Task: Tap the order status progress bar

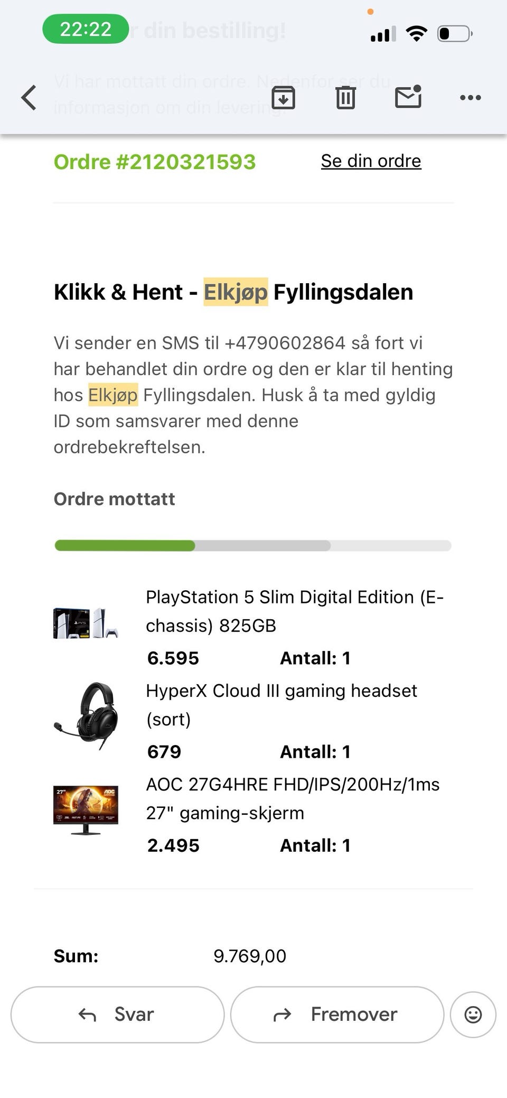Action: (x=253, y=545)
